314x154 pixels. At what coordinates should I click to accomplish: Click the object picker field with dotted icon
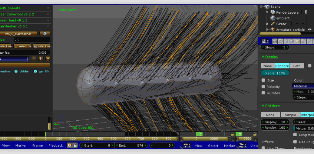click(x=32, y=40)
